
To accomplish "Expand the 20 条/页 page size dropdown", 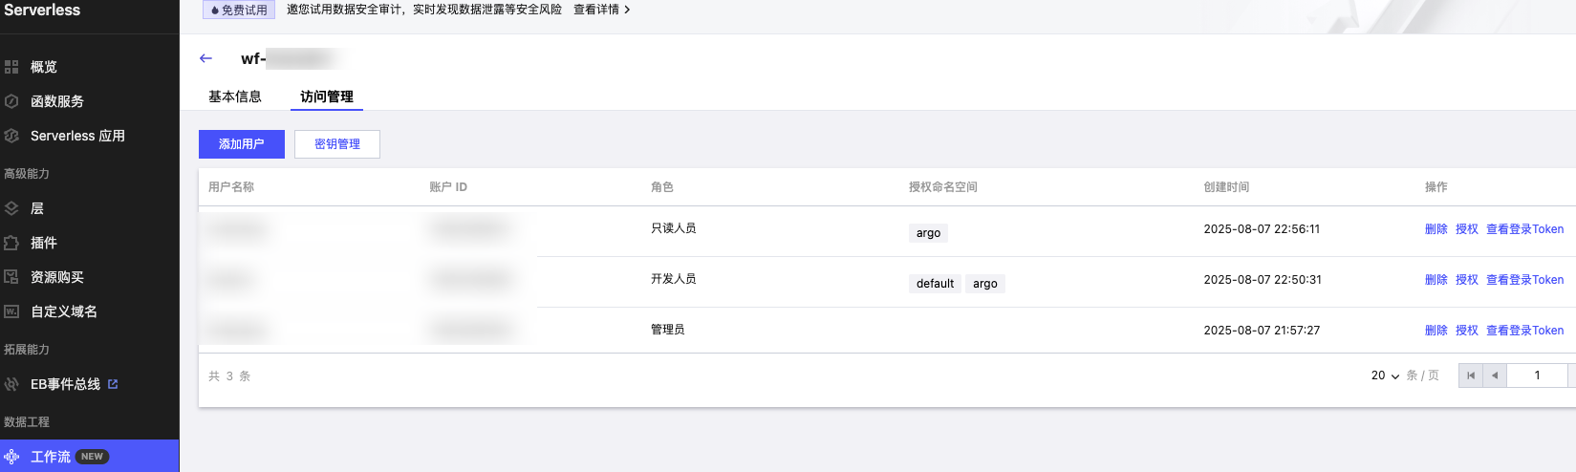I will tap(1385, 375).
